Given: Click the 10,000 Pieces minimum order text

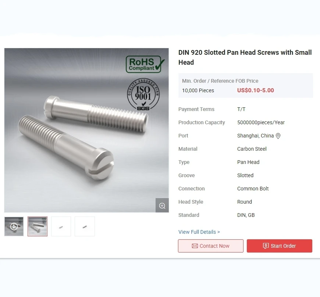Looking at the screenshot, I should click(198, 90).
